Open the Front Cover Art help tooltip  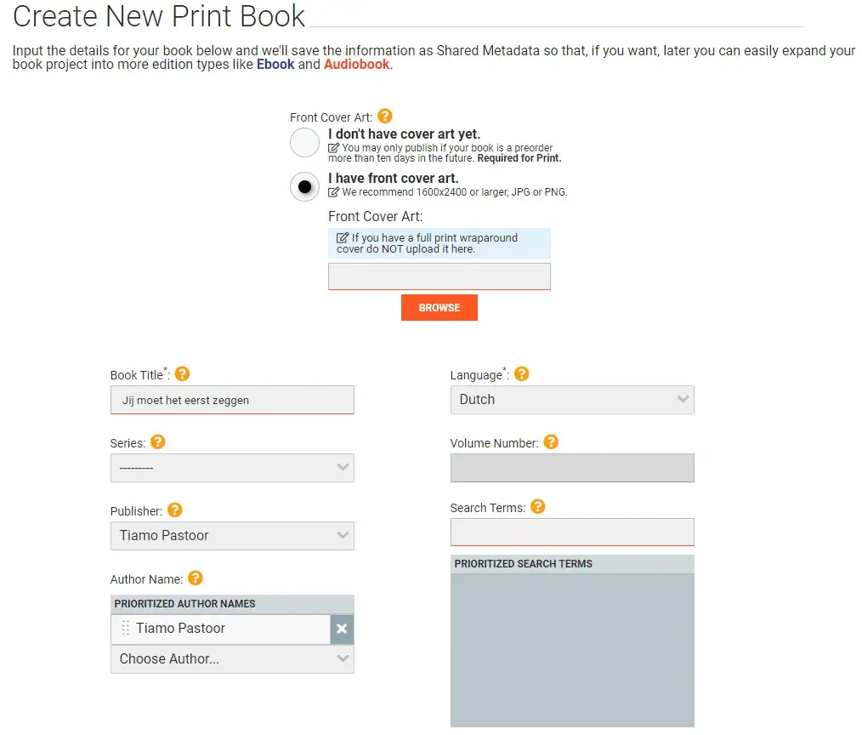click(384, 116)
